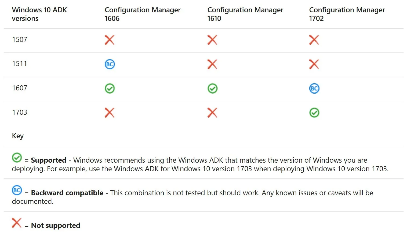Click the red X Not supported key icon

pos(17,223)
